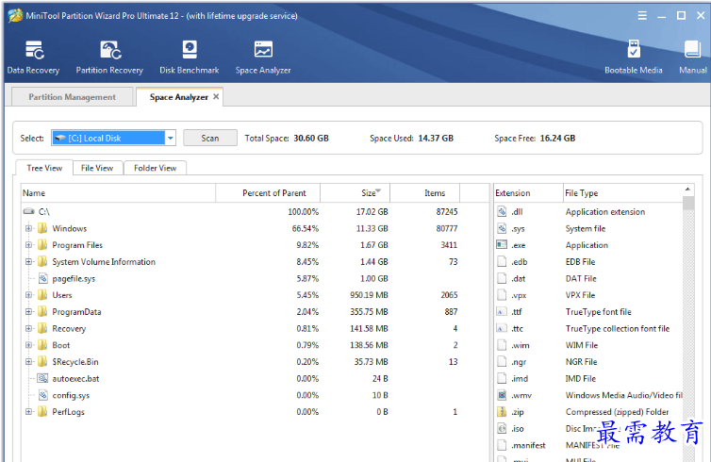Expand System Volume Information node
The height and width of the screenshot is (462, 711).
28,261
